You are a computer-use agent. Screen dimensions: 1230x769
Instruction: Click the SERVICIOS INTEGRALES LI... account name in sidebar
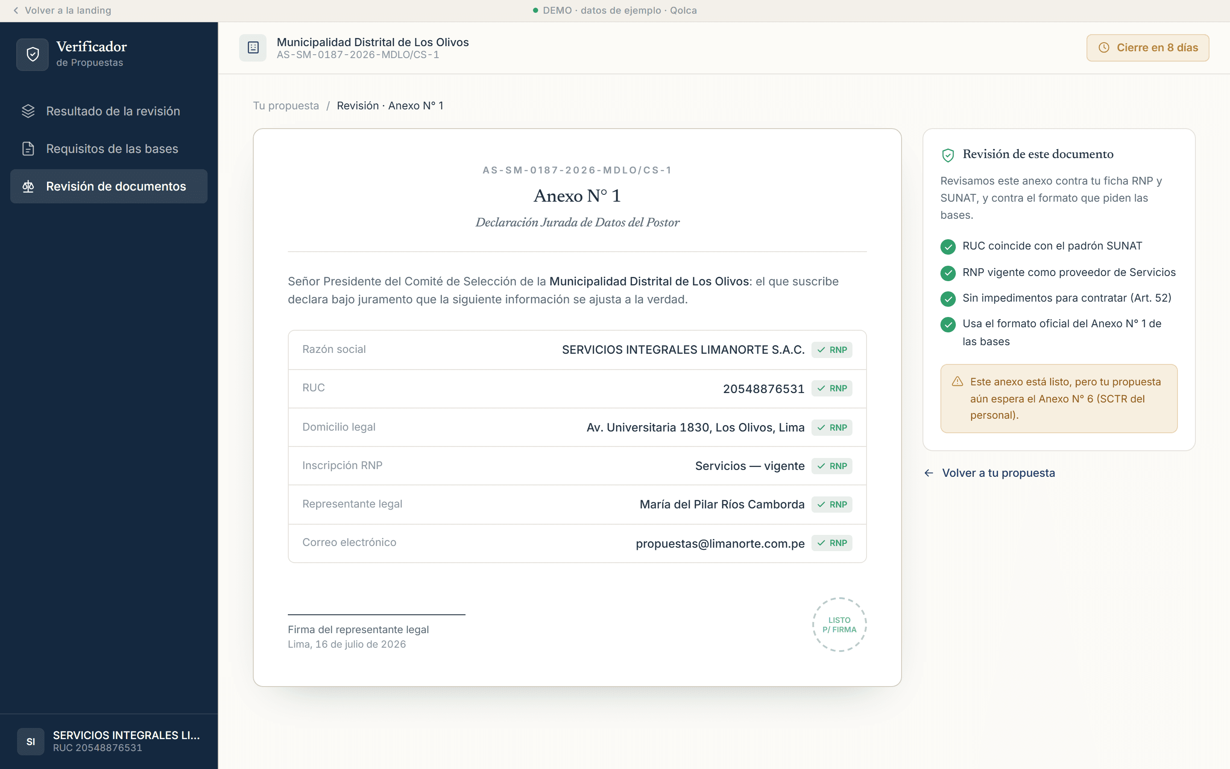[126, 735]
